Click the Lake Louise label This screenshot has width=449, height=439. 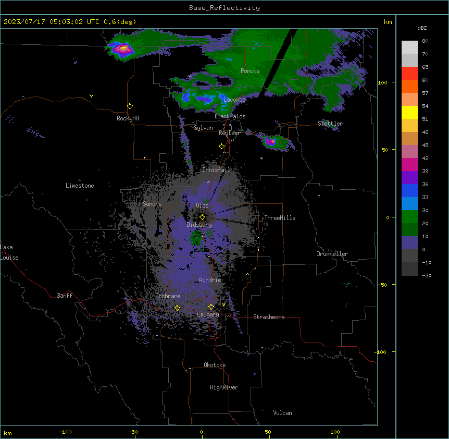point(9,252)
